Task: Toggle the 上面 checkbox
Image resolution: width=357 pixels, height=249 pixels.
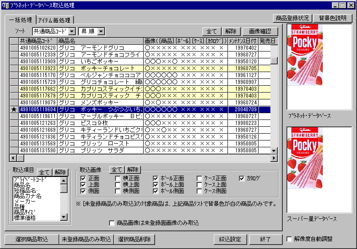Action: (83, 185)
